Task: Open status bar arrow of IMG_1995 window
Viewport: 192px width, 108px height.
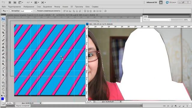Action: (121, 102)
